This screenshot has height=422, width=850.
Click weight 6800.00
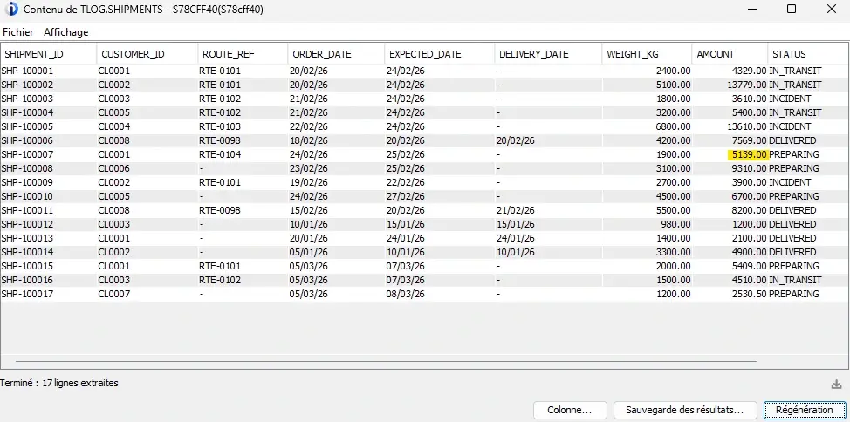673,126
